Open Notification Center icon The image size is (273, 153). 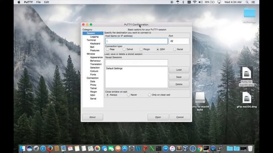coord(253,2)
